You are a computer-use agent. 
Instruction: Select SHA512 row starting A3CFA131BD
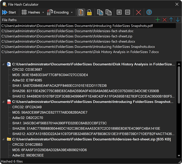[93, 134]
